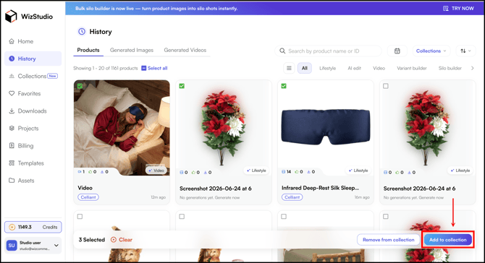
Task: Click the like count on the Video card
Action: click(x=93, y=172)
